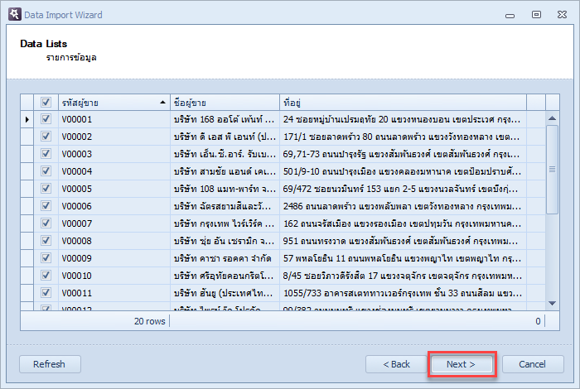
Task: Toggle the checkbox for row V00010
Action: (x=46, y=276)
